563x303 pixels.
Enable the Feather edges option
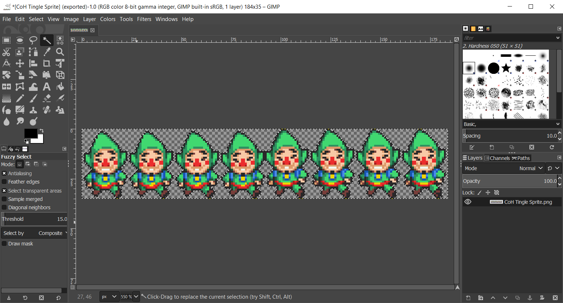click(4, 182)
